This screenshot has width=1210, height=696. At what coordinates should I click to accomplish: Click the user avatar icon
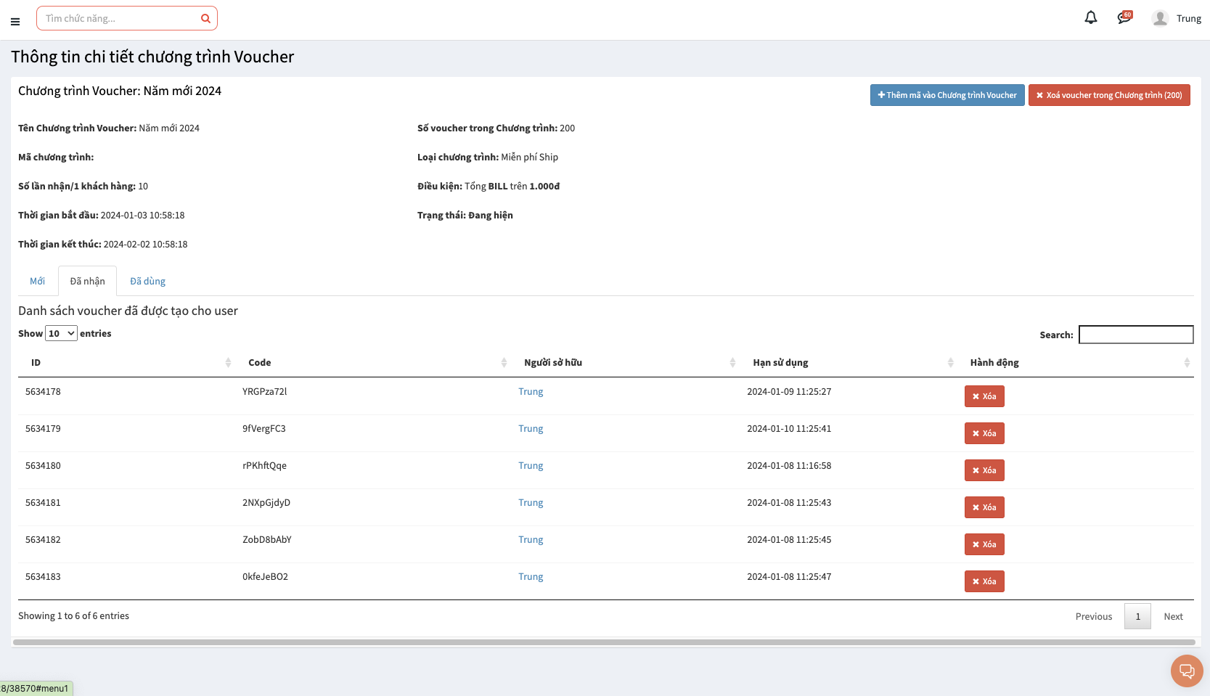pyautogui.click(x=1160, y=19)
